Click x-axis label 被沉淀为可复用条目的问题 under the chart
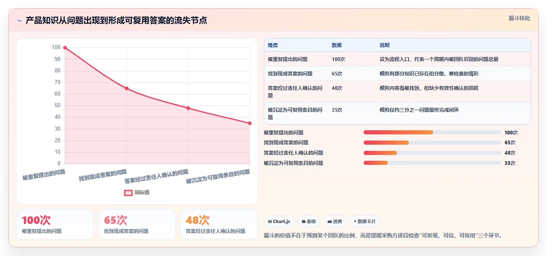 point(218,176)
